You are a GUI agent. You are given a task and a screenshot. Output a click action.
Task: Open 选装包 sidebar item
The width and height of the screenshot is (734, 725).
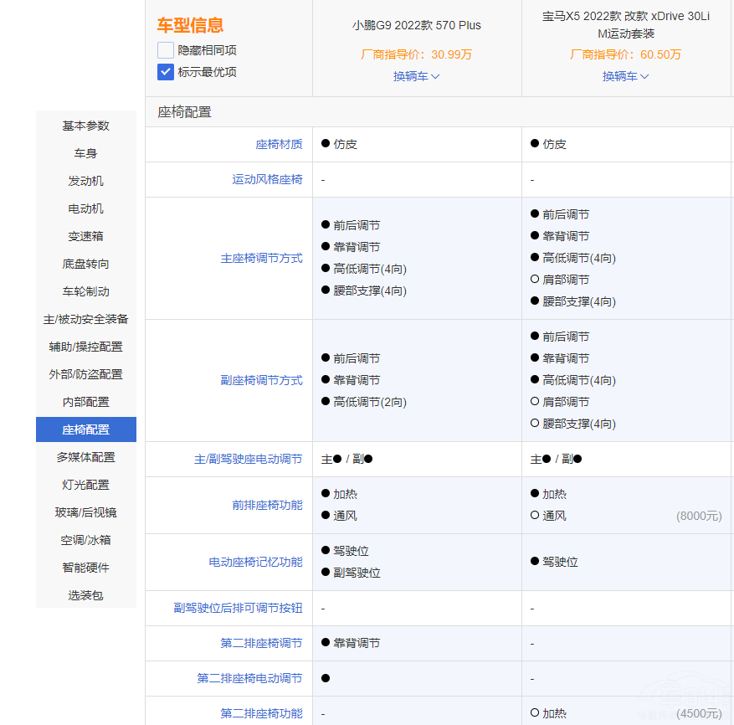point(85,595)
